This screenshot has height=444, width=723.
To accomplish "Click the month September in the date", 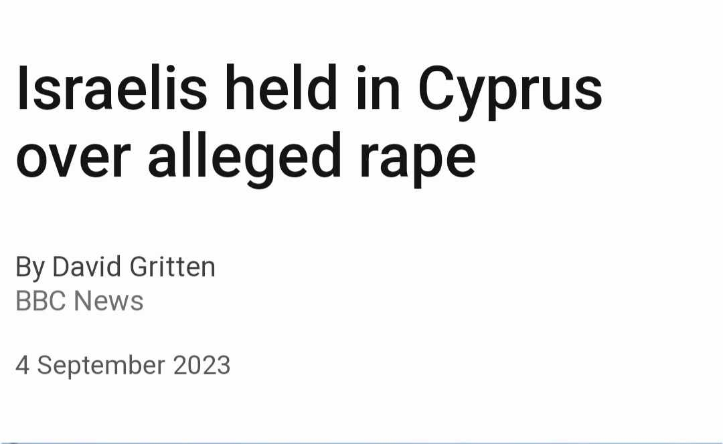I will click(x=101, y=366).
